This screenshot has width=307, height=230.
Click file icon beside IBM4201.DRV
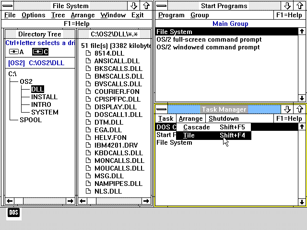88,145
